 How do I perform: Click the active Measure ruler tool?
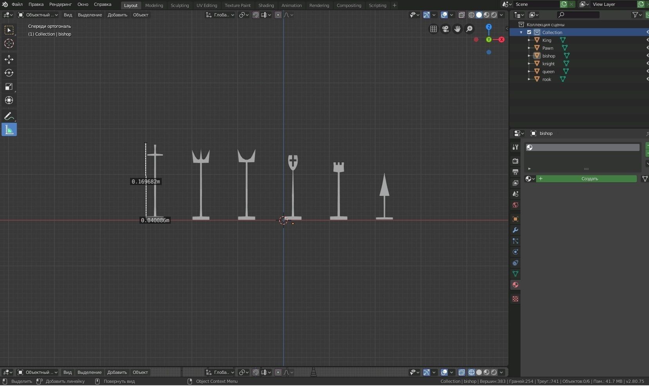[x=9, y=130]
